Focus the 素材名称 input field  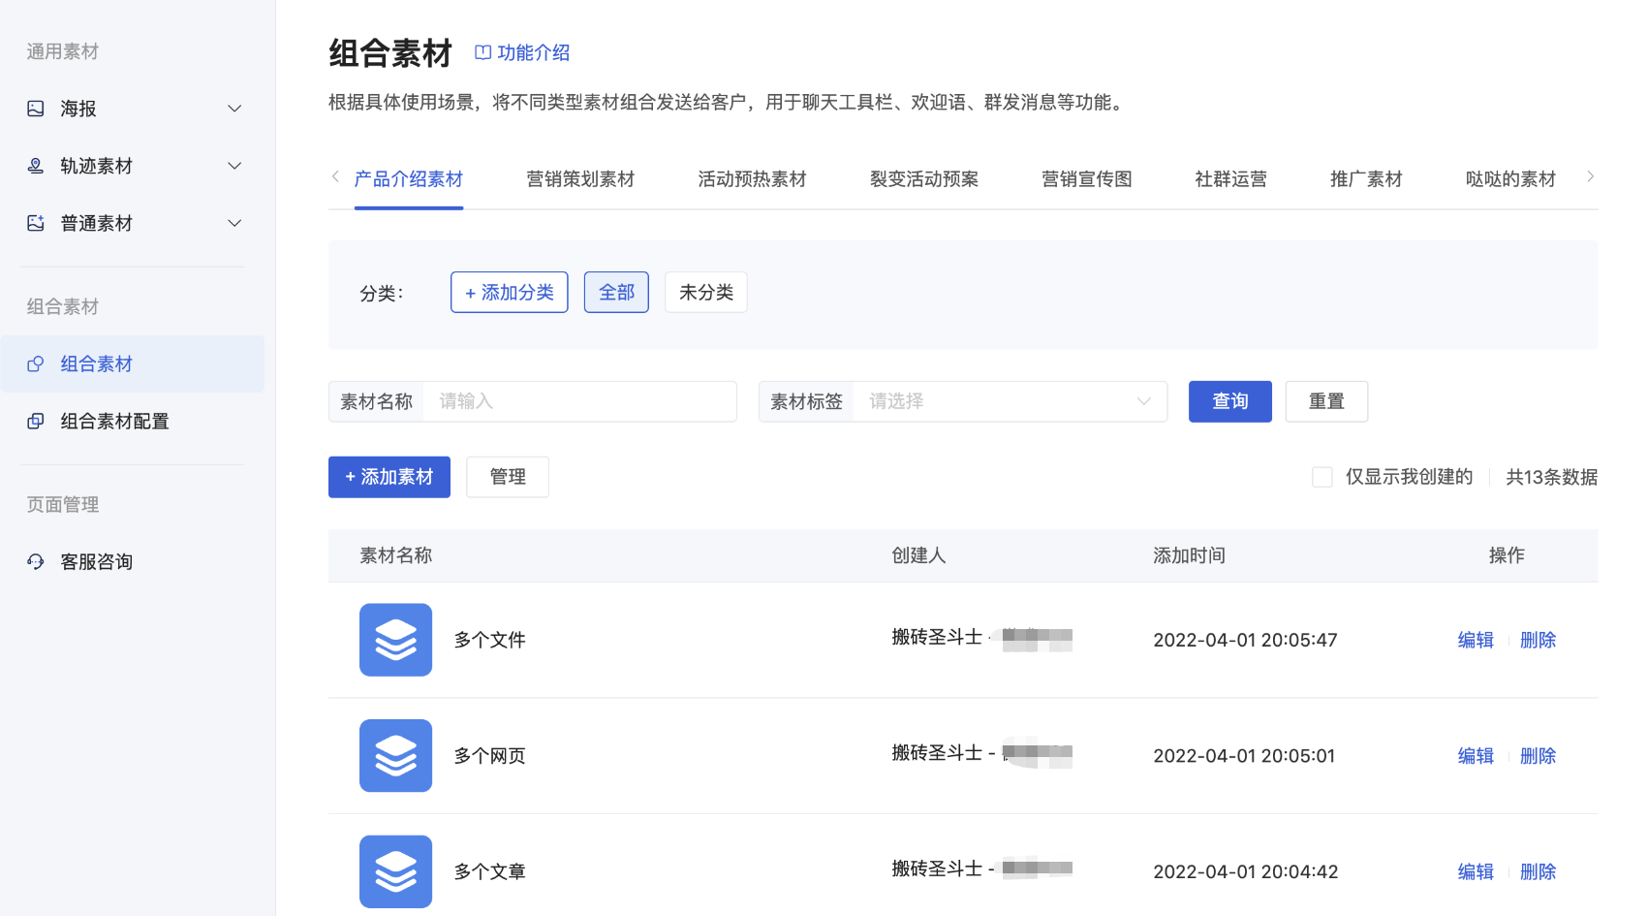click(x=579, y=401)
